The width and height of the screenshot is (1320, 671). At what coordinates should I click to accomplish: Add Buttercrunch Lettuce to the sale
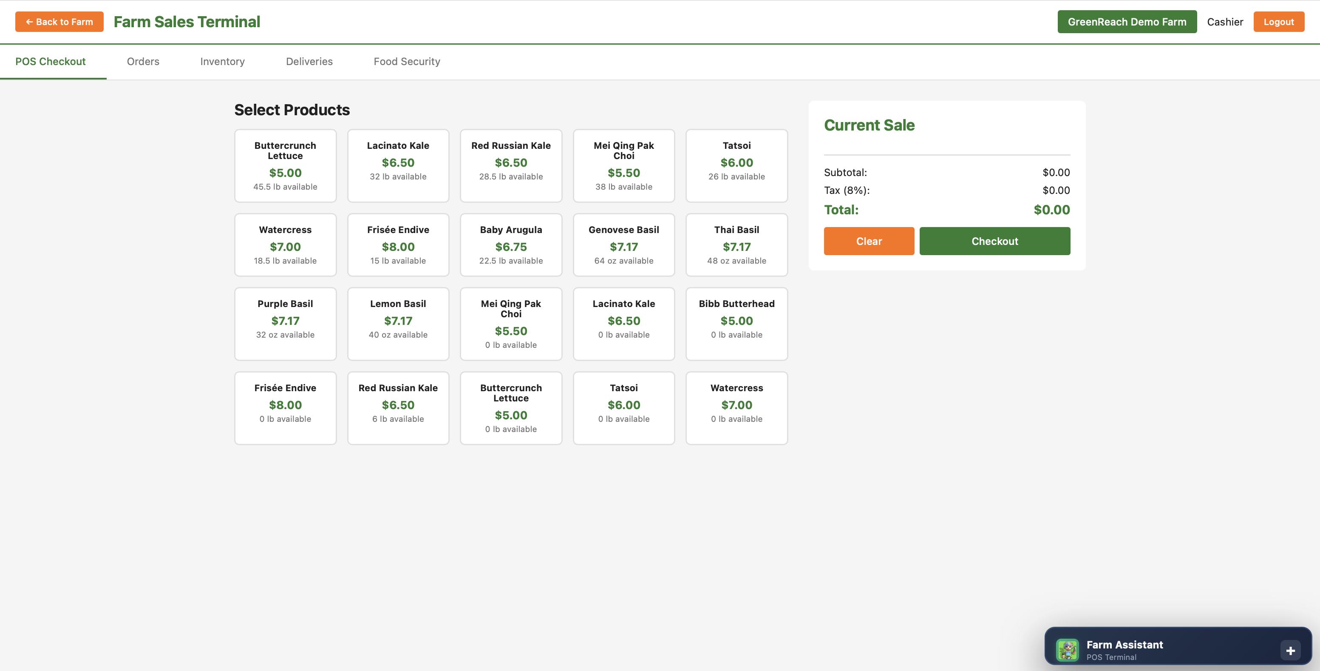[286, 165]
